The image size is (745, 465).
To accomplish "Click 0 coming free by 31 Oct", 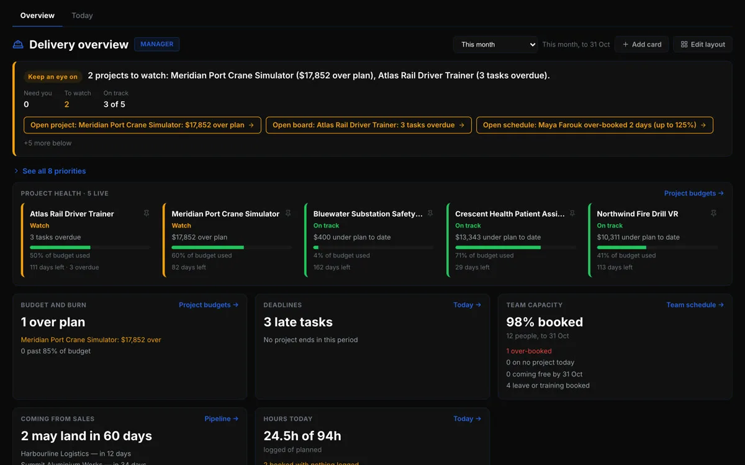I will 544,374.
